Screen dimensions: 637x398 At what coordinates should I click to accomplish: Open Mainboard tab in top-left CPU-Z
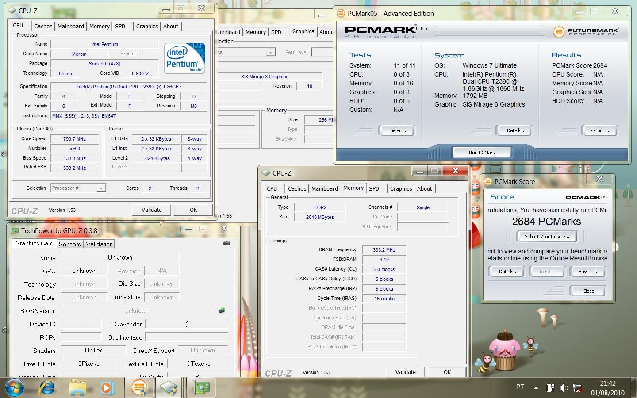click(x=71, y=26)
